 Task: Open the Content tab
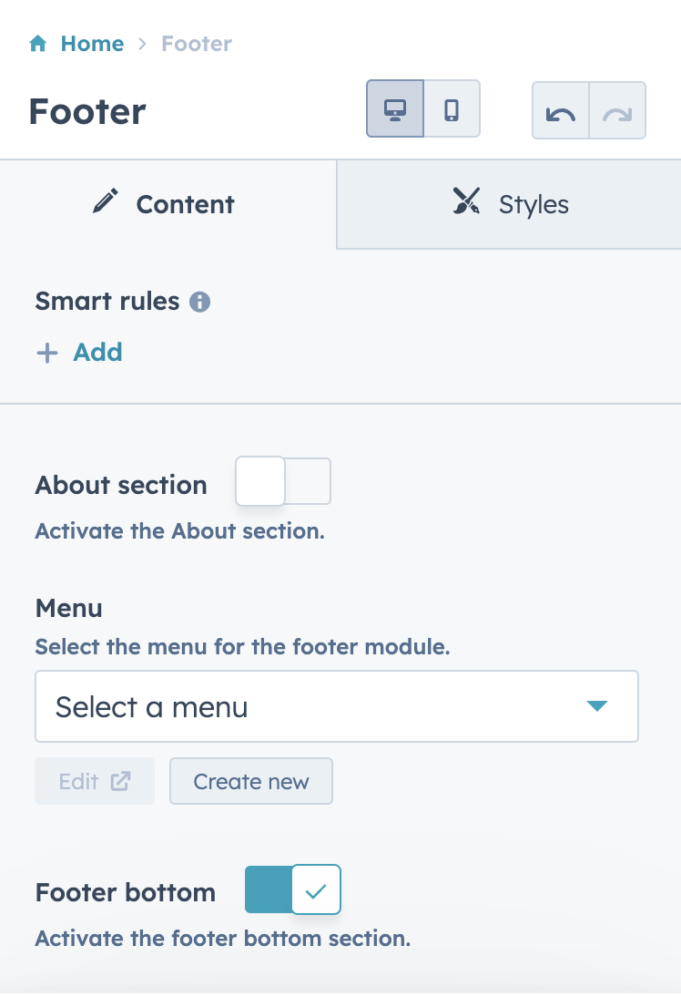(168, 204)
